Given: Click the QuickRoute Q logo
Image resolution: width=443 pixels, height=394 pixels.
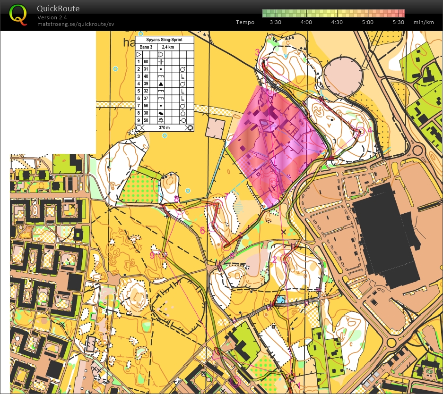Looking at the screenshot, I should (x=18, y=15).
